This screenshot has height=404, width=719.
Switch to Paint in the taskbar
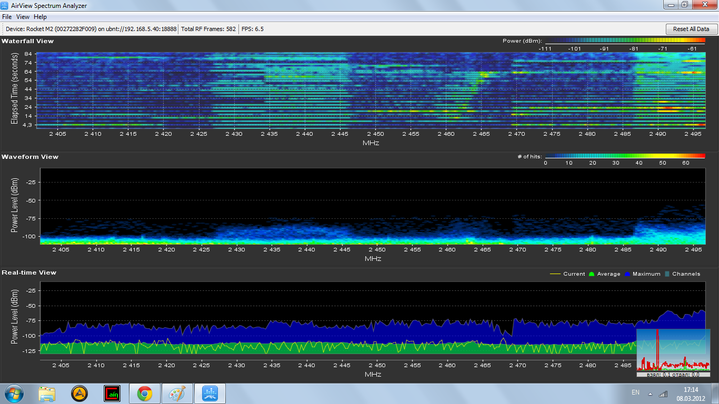(177, 393)
